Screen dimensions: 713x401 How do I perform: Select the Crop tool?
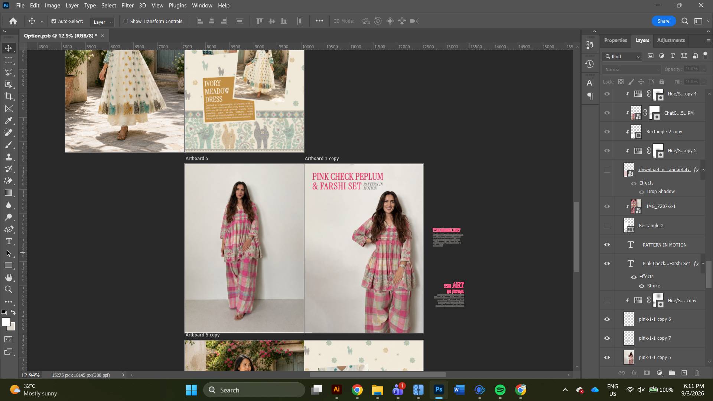9,96
